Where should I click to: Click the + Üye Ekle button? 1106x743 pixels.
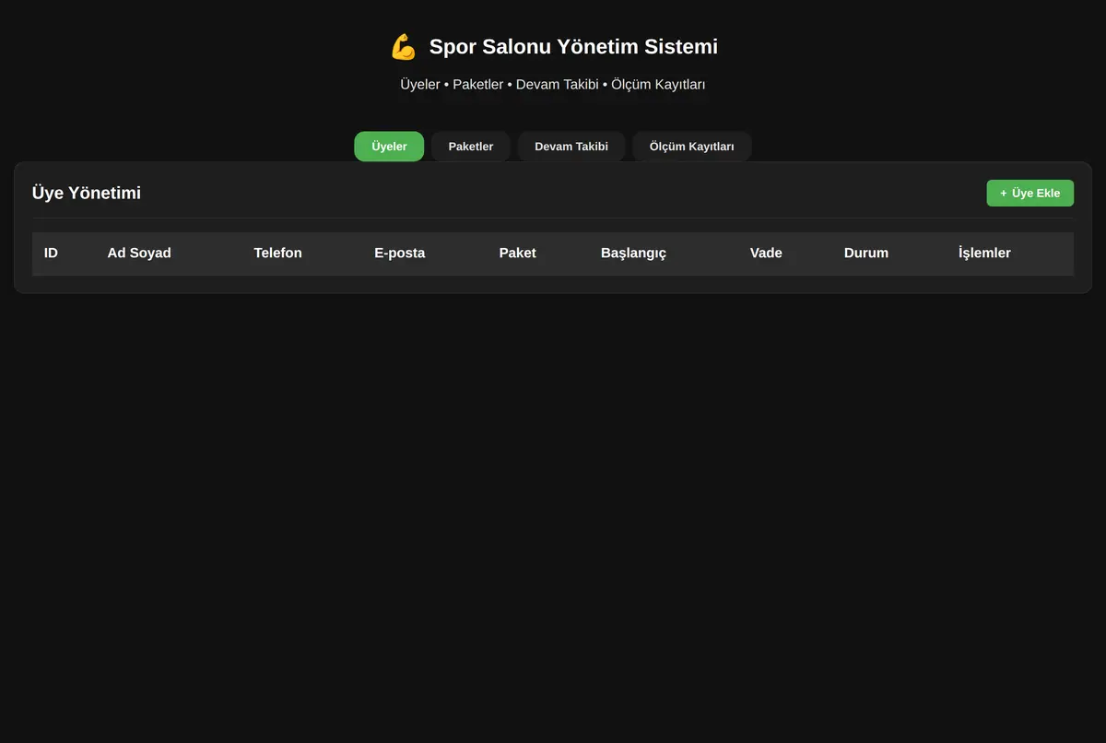[x=1030, y=194]
